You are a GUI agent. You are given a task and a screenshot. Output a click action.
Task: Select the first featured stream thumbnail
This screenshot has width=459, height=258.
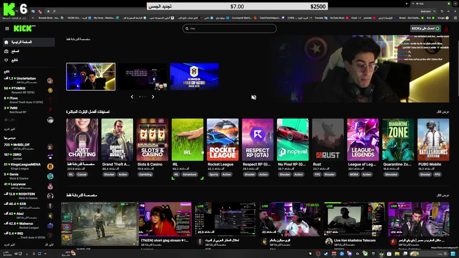(91, 77)
